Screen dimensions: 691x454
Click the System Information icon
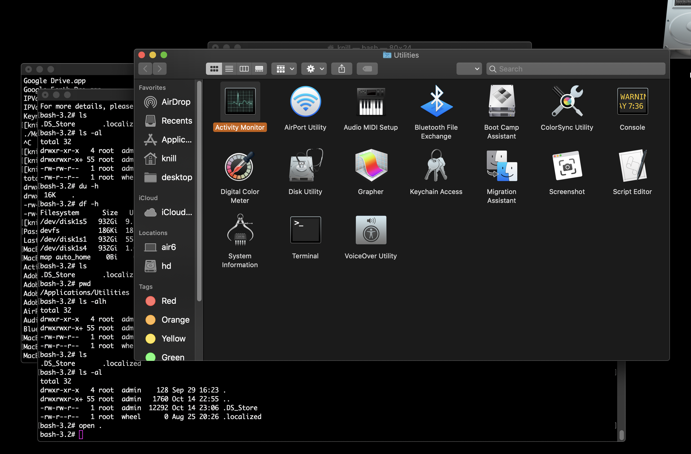tap(240, 230)
